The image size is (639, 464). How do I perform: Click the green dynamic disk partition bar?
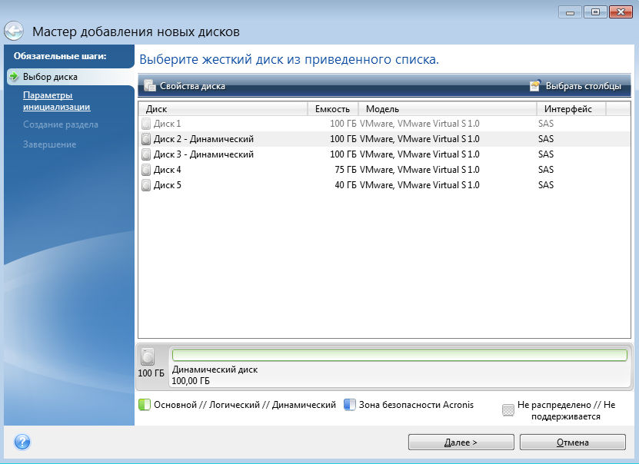(399, 355)
